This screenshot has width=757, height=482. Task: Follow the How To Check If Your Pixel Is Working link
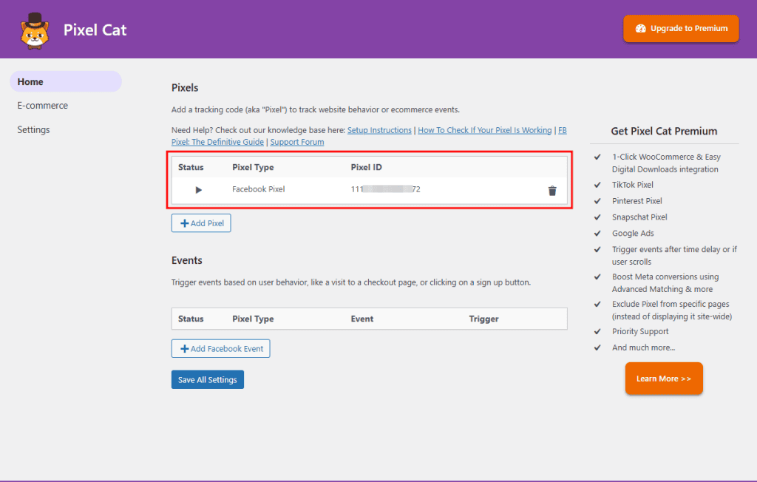[x=485, y=130]
